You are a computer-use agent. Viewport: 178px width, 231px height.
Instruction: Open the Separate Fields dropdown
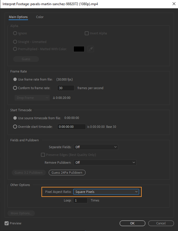96,147
